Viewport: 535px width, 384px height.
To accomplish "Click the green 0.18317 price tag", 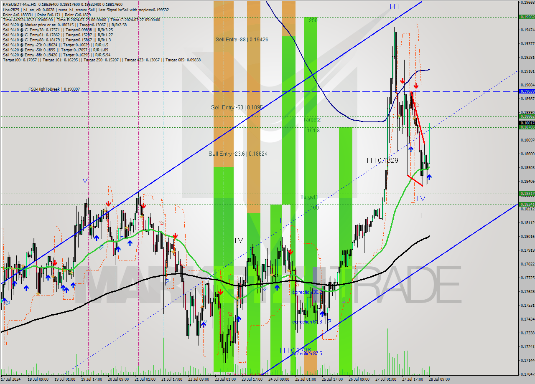I will [x=527, y=194].
